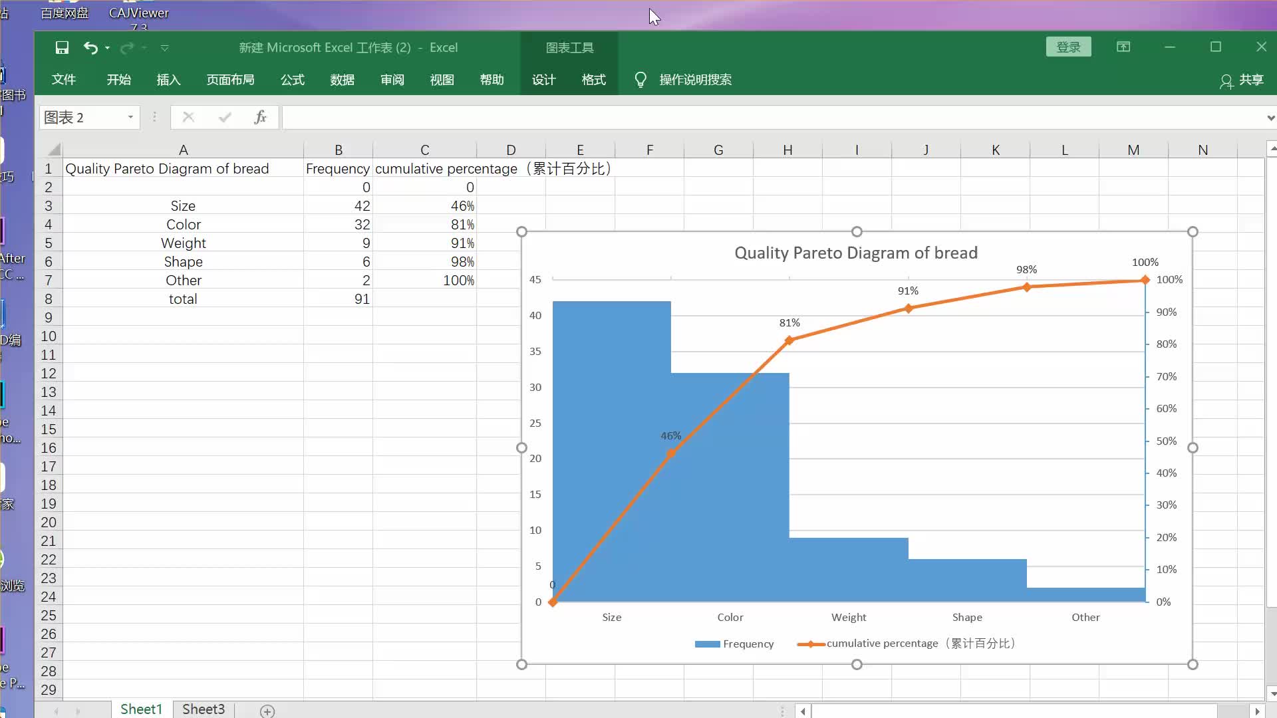Click the Save icon in the toolbar
The width and height of the screenshot is (1277, 718).
61,47
